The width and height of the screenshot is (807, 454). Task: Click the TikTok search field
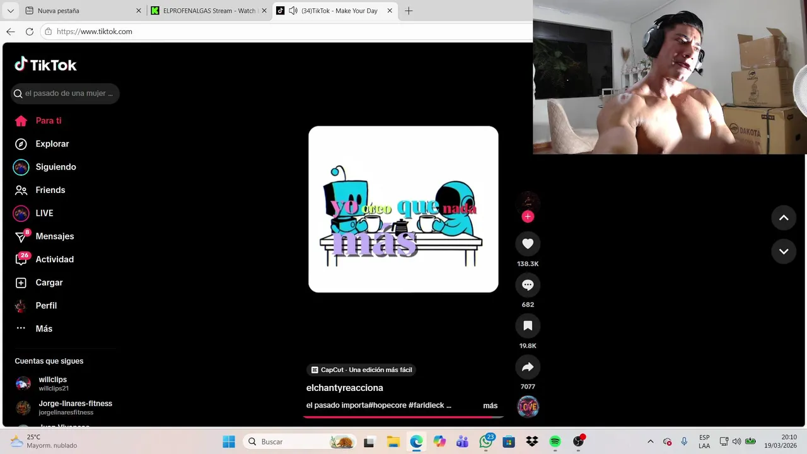(65, 93)
